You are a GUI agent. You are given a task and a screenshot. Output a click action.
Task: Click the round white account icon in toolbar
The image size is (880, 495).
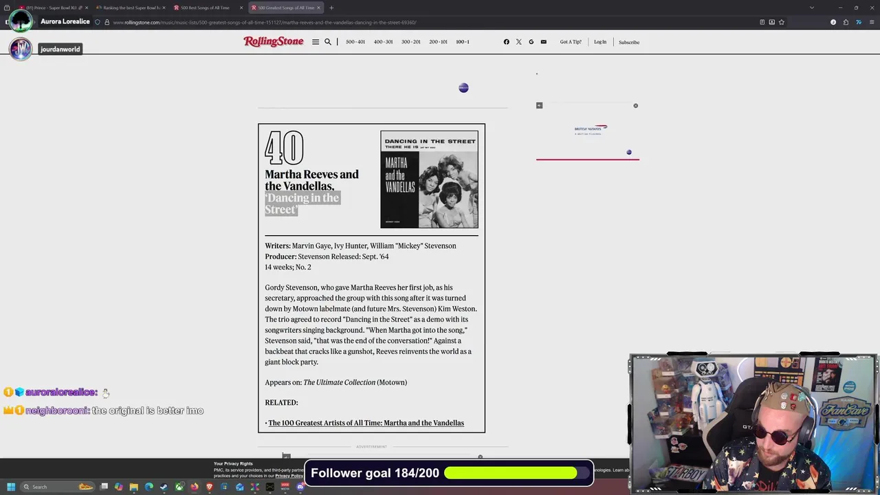[x=833, y=22]
